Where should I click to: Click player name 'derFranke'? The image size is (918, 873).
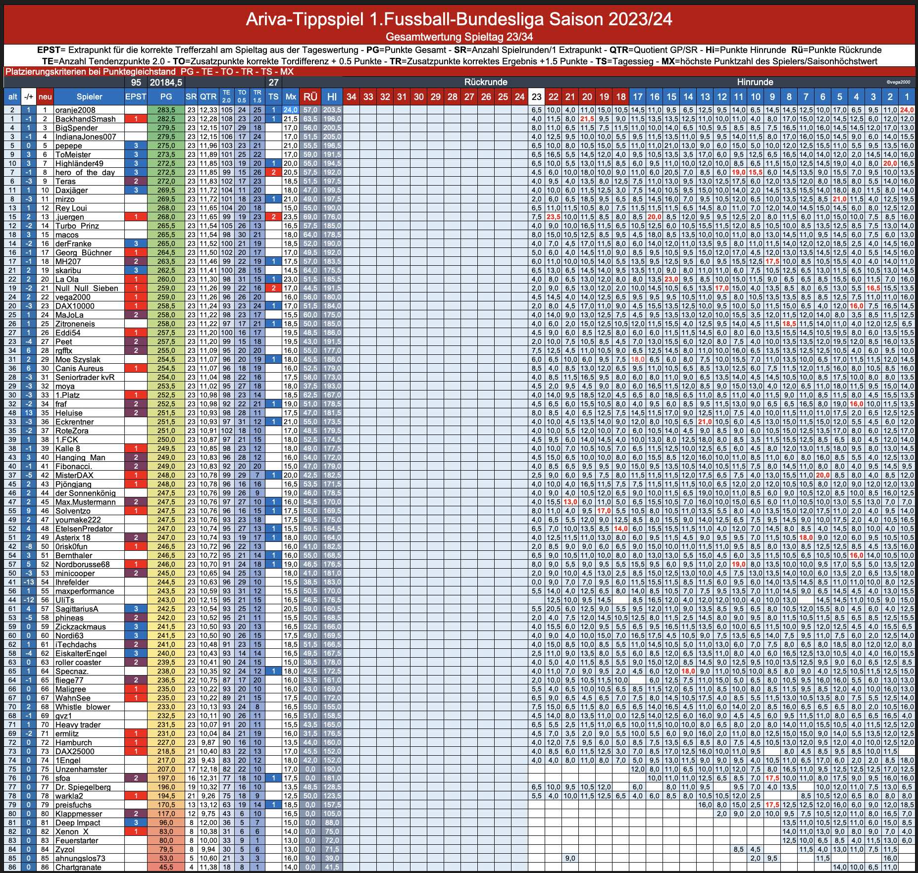73,243
